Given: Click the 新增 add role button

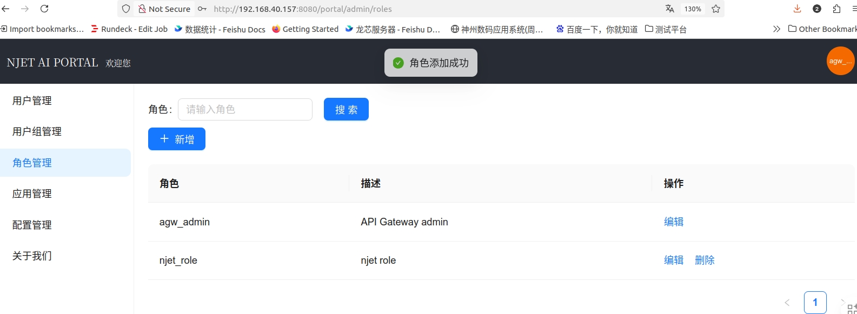Looking at the screenshot, I should [x=176, y=139].
